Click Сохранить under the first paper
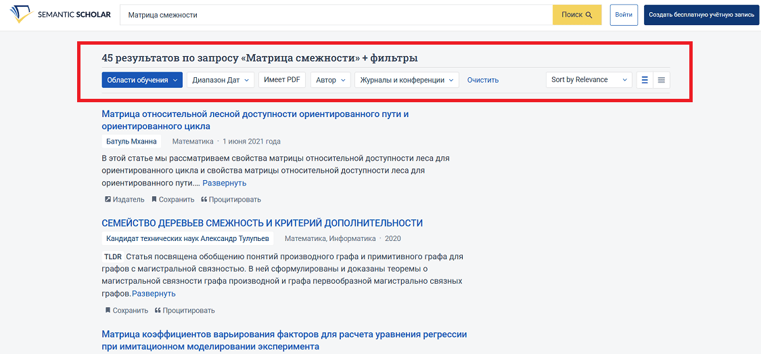The height and width of the screenshot is (354, 761). (x=172, y=200)
